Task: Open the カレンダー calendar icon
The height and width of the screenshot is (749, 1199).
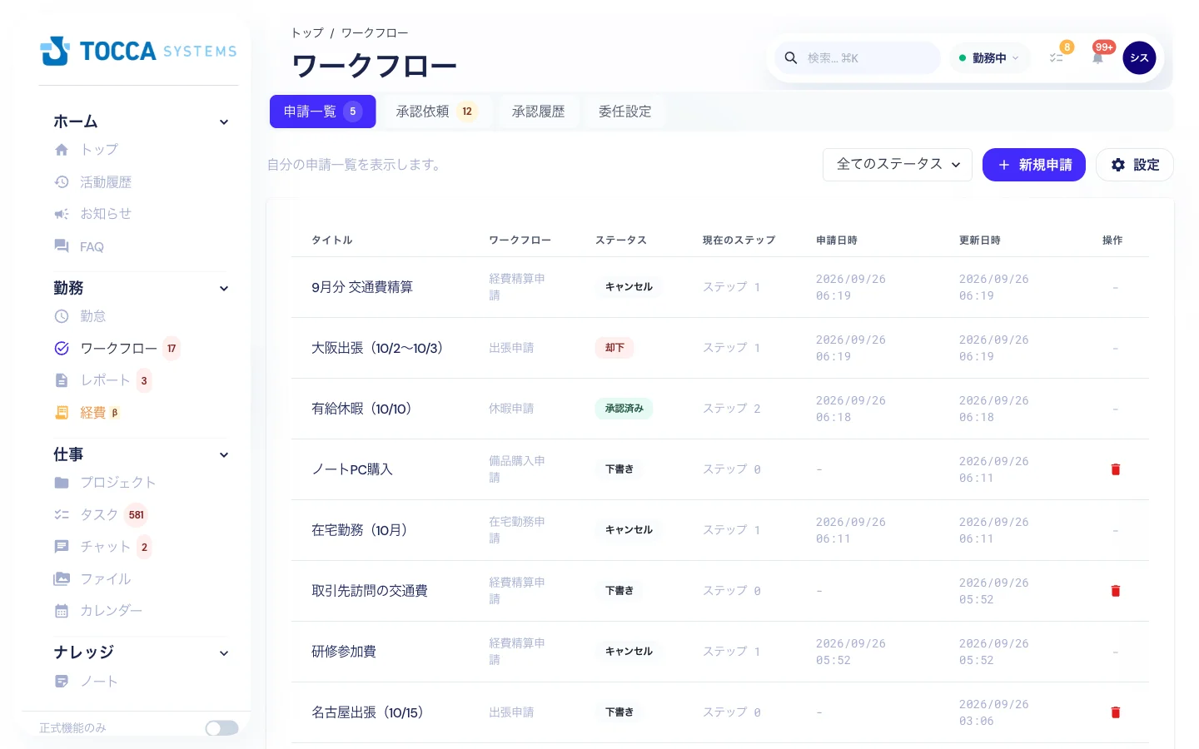Action: 62,611
